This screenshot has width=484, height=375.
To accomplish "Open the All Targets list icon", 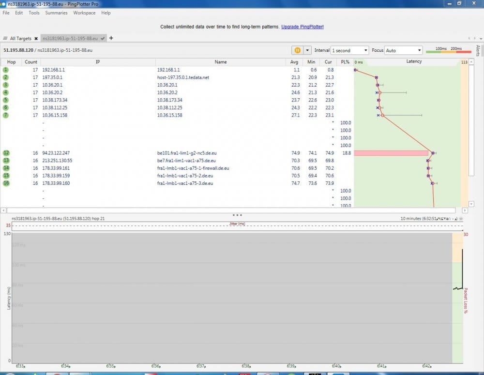I will tap(5, 38).
